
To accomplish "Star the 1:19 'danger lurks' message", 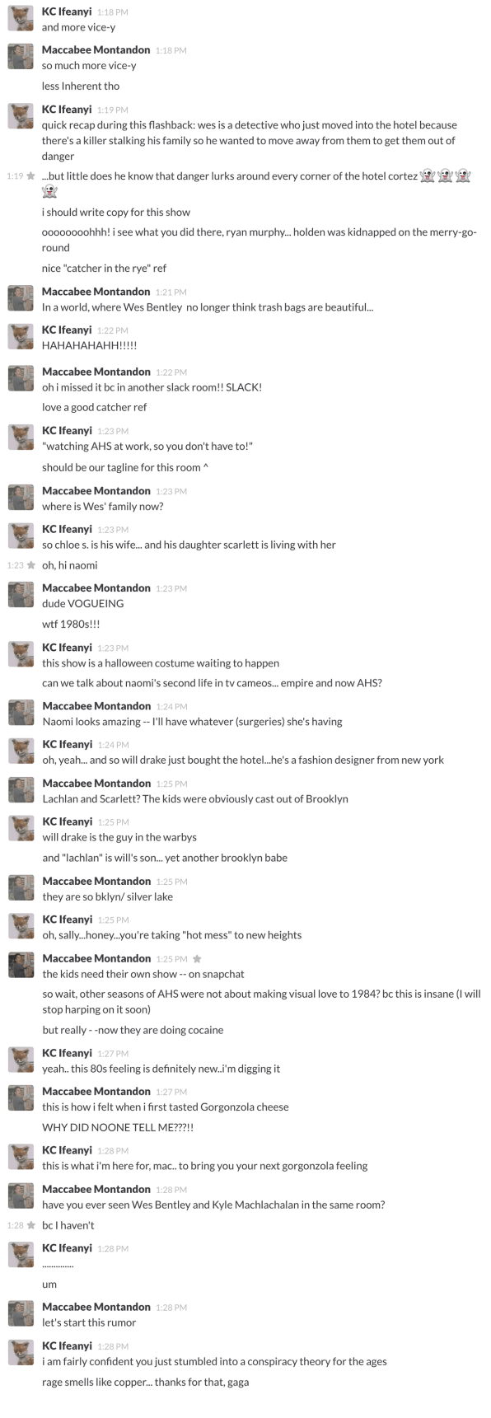I will (x=31, y=176).
